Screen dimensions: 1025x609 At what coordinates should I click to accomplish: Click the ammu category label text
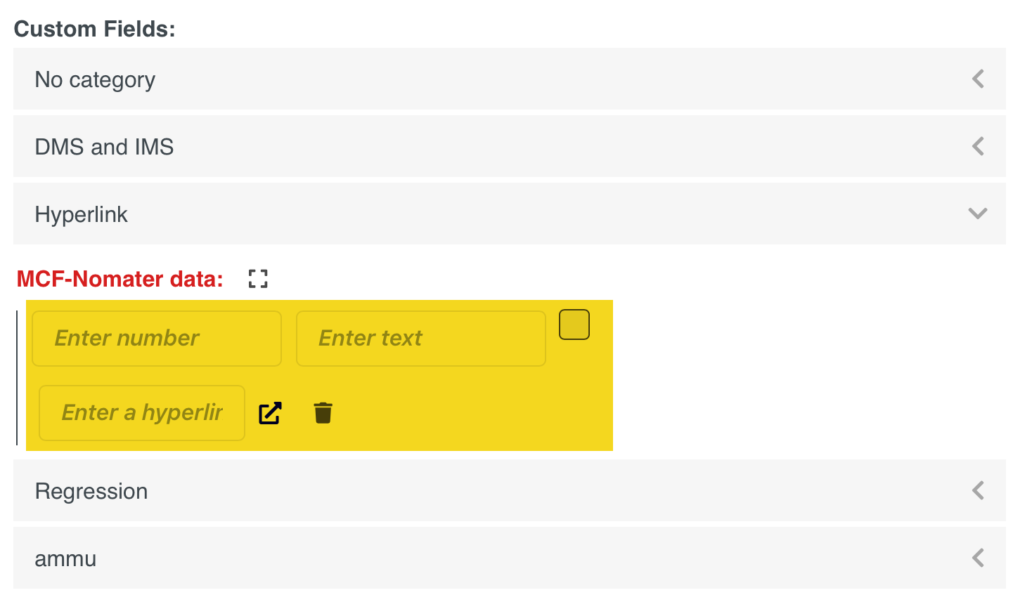(x=65, y=559)
